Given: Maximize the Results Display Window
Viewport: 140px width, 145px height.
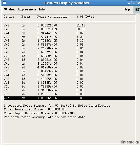Looking at the screenshot, I should click(x=134, y=3).
